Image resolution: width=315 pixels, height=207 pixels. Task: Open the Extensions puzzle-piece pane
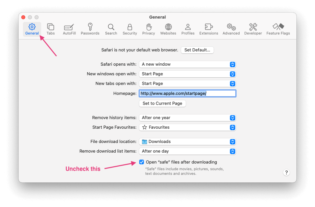click(209, 29)
